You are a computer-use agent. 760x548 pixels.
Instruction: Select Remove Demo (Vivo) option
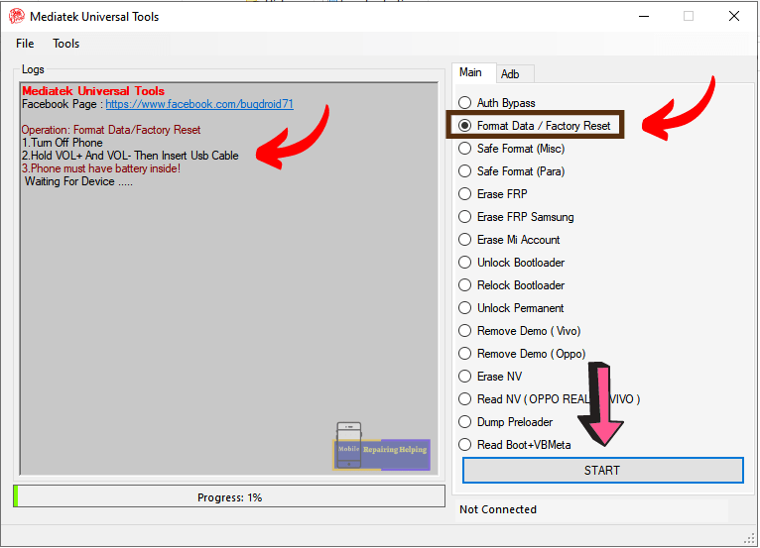tap(520, 331)
